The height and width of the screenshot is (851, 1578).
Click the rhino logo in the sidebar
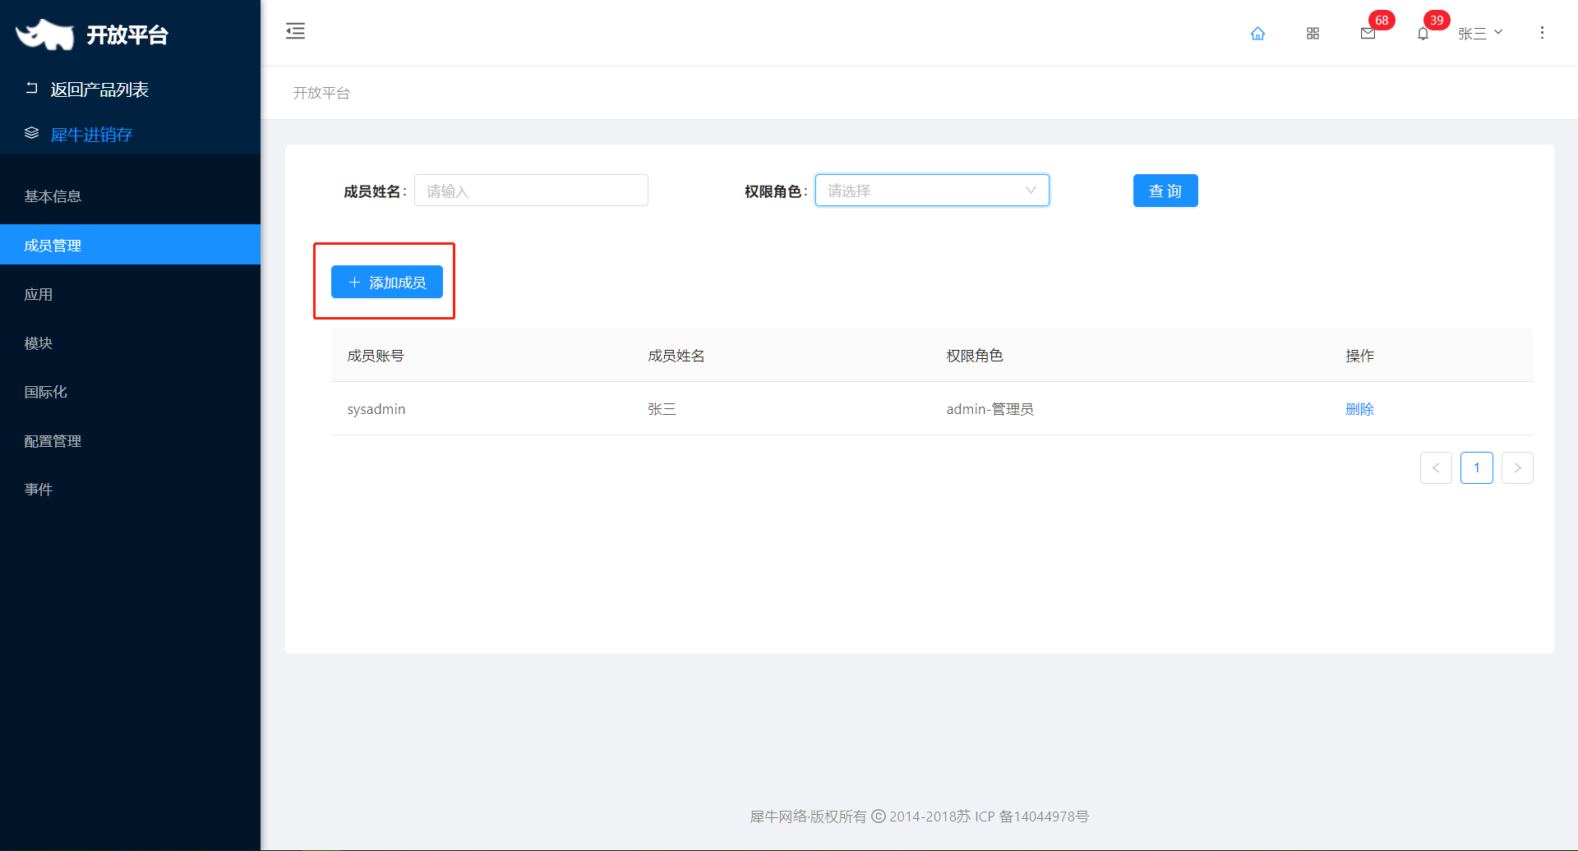click(45, 34)
